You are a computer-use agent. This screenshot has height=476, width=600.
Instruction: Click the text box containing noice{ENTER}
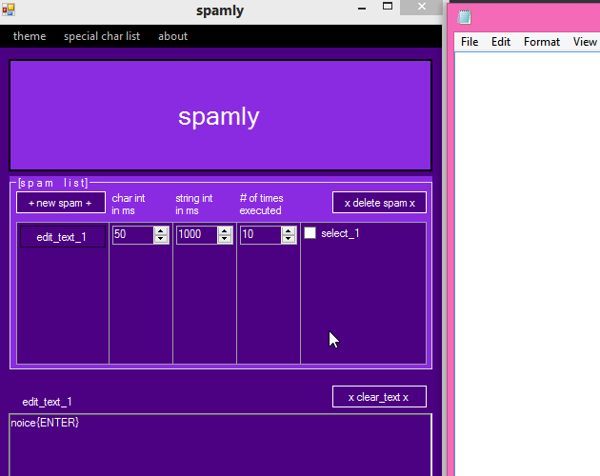point(220,445)
